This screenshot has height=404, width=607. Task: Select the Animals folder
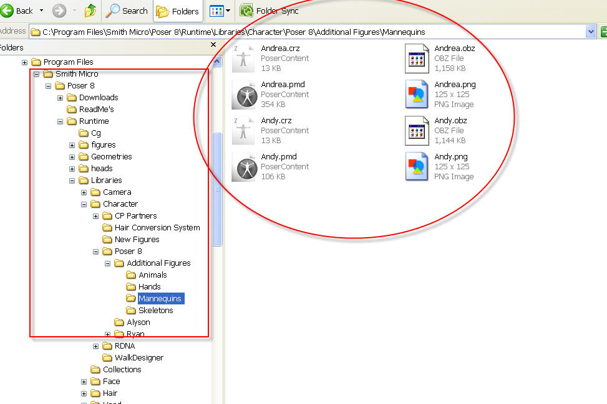[x=152, y=275]
